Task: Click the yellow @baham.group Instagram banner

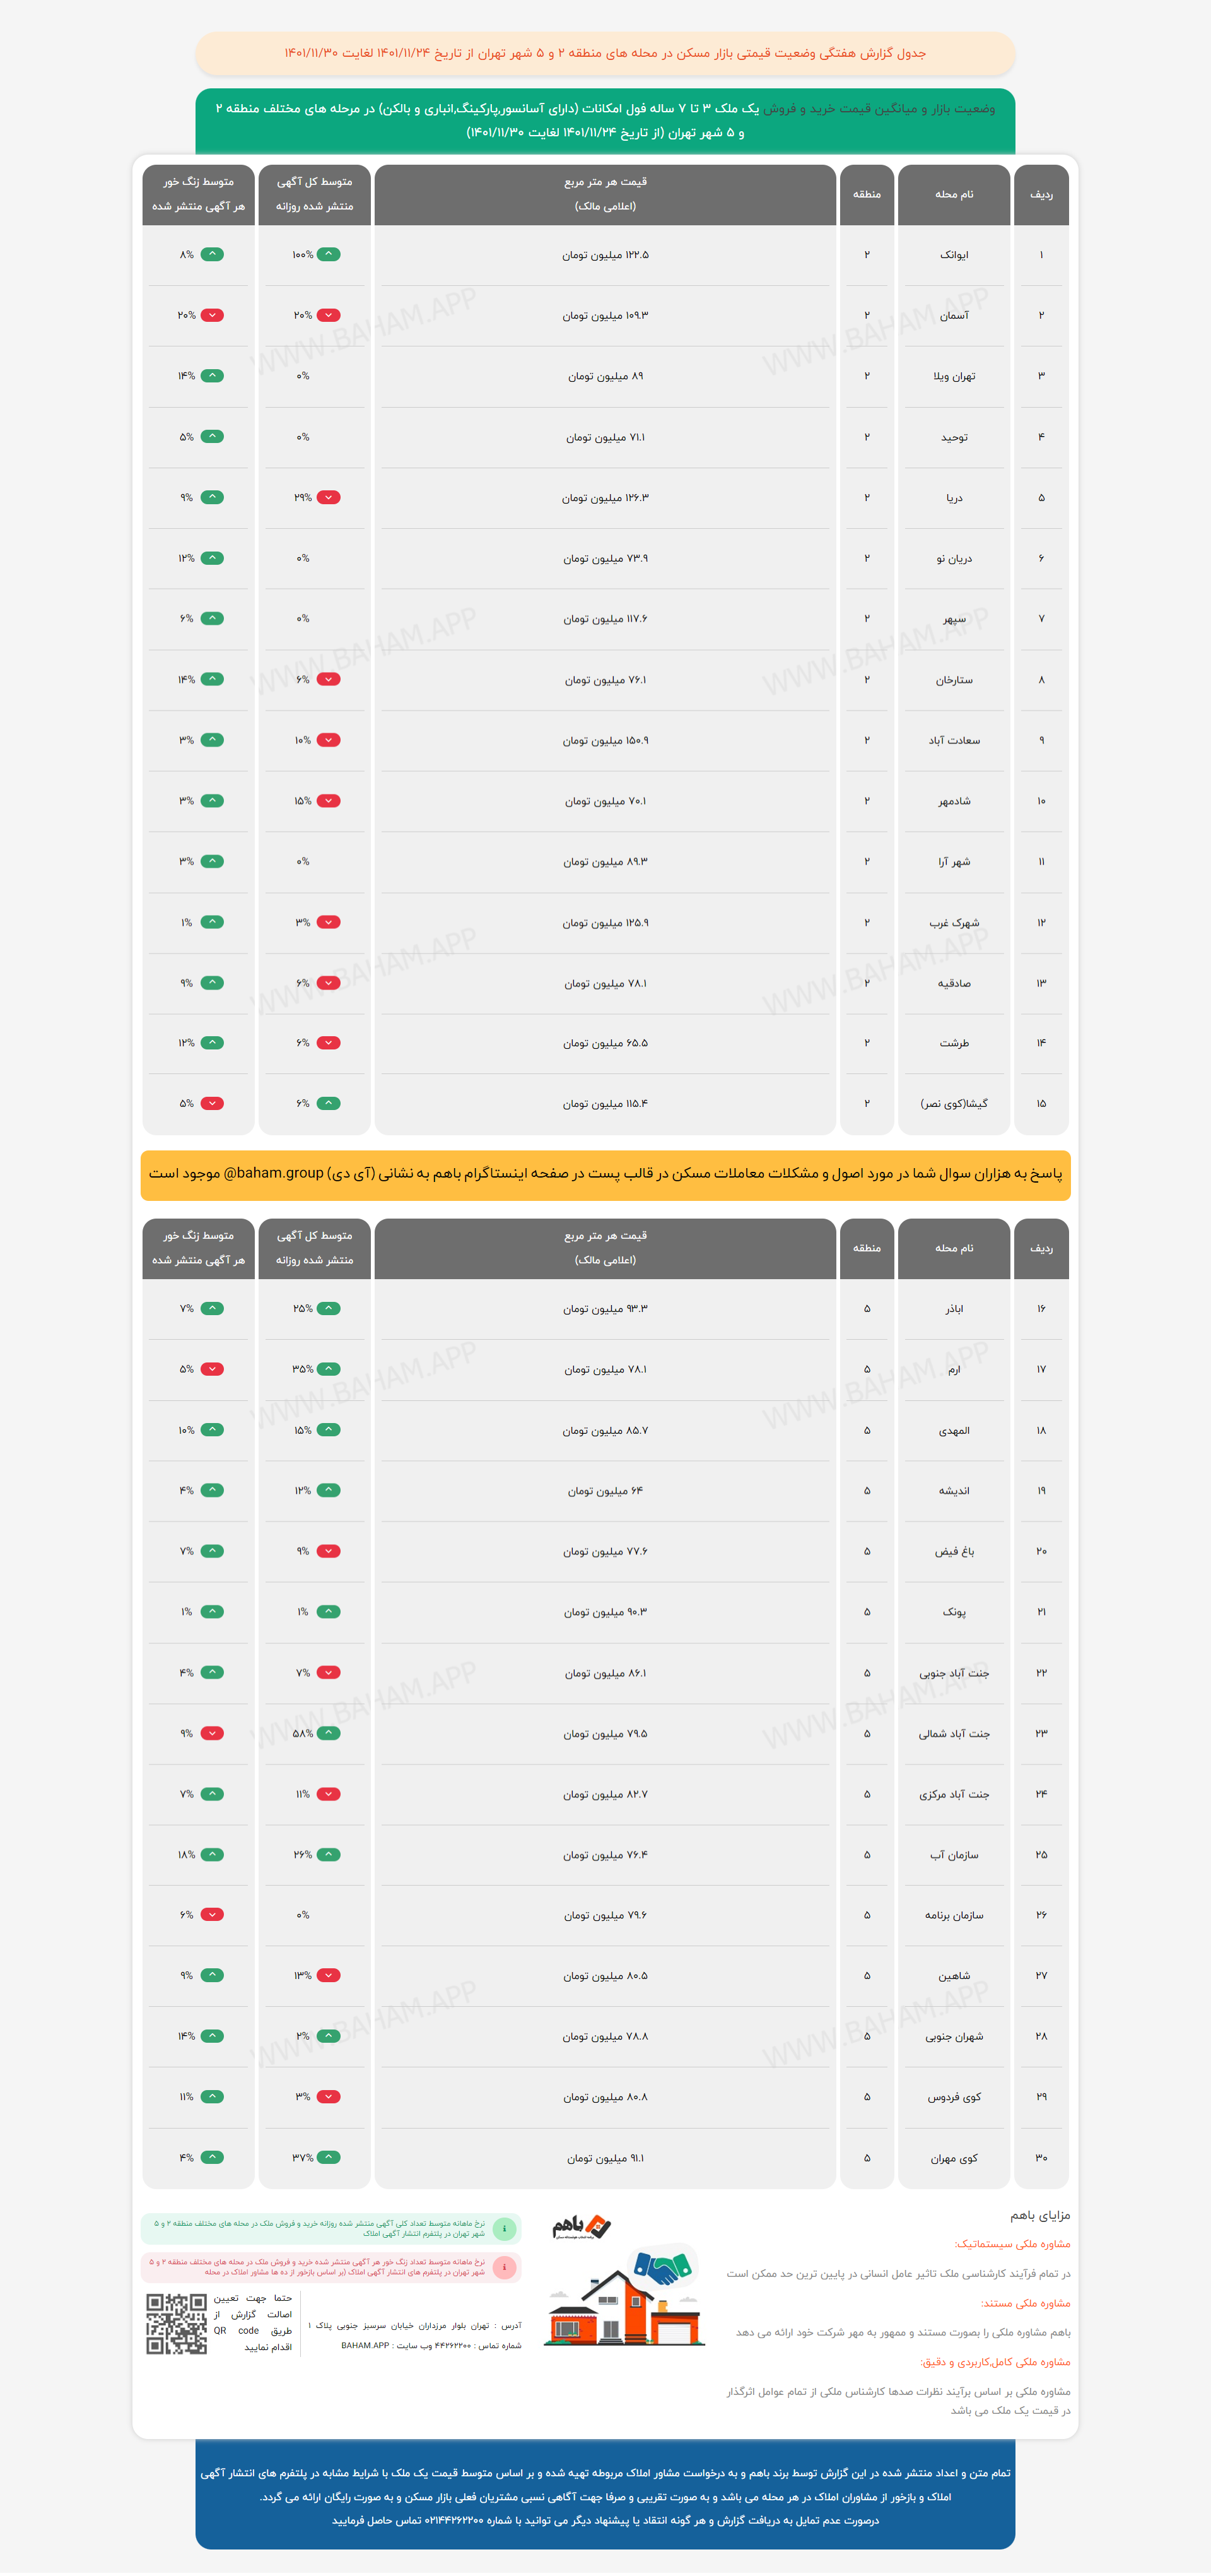Action: coord(604,1173)
